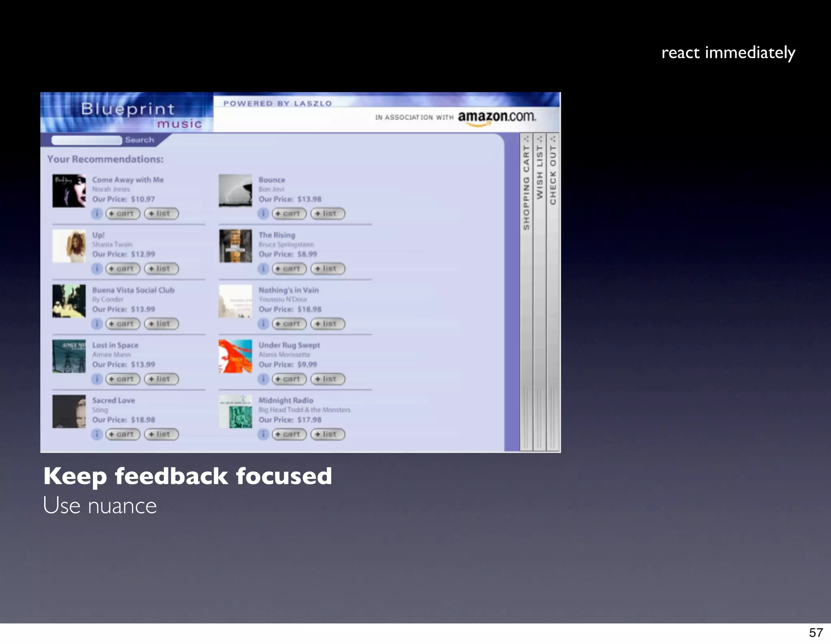Click the info icon for Under Rug Swept
Image resolution: width=831 pixels, height=644 pixels.
coord(263,379)
